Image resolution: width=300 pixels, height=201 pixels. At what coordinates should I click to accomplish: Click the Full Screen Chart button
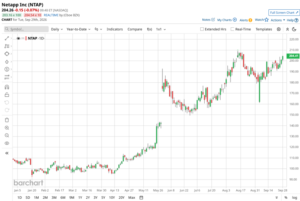284,12
